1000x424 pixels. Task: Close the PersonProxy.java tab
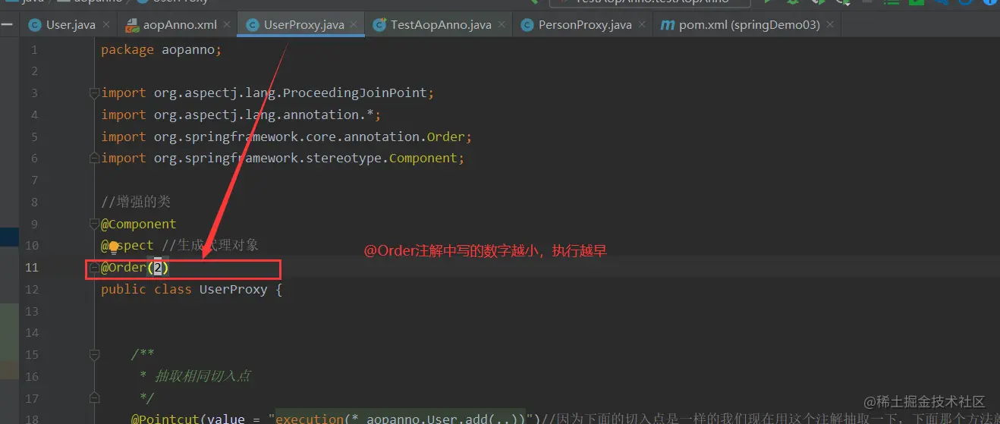[x=642, y=25]
